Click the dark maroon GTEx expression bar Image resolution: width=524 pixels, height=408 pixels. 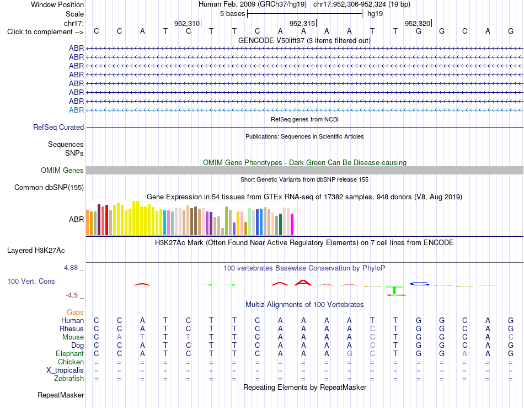(99, 220)
